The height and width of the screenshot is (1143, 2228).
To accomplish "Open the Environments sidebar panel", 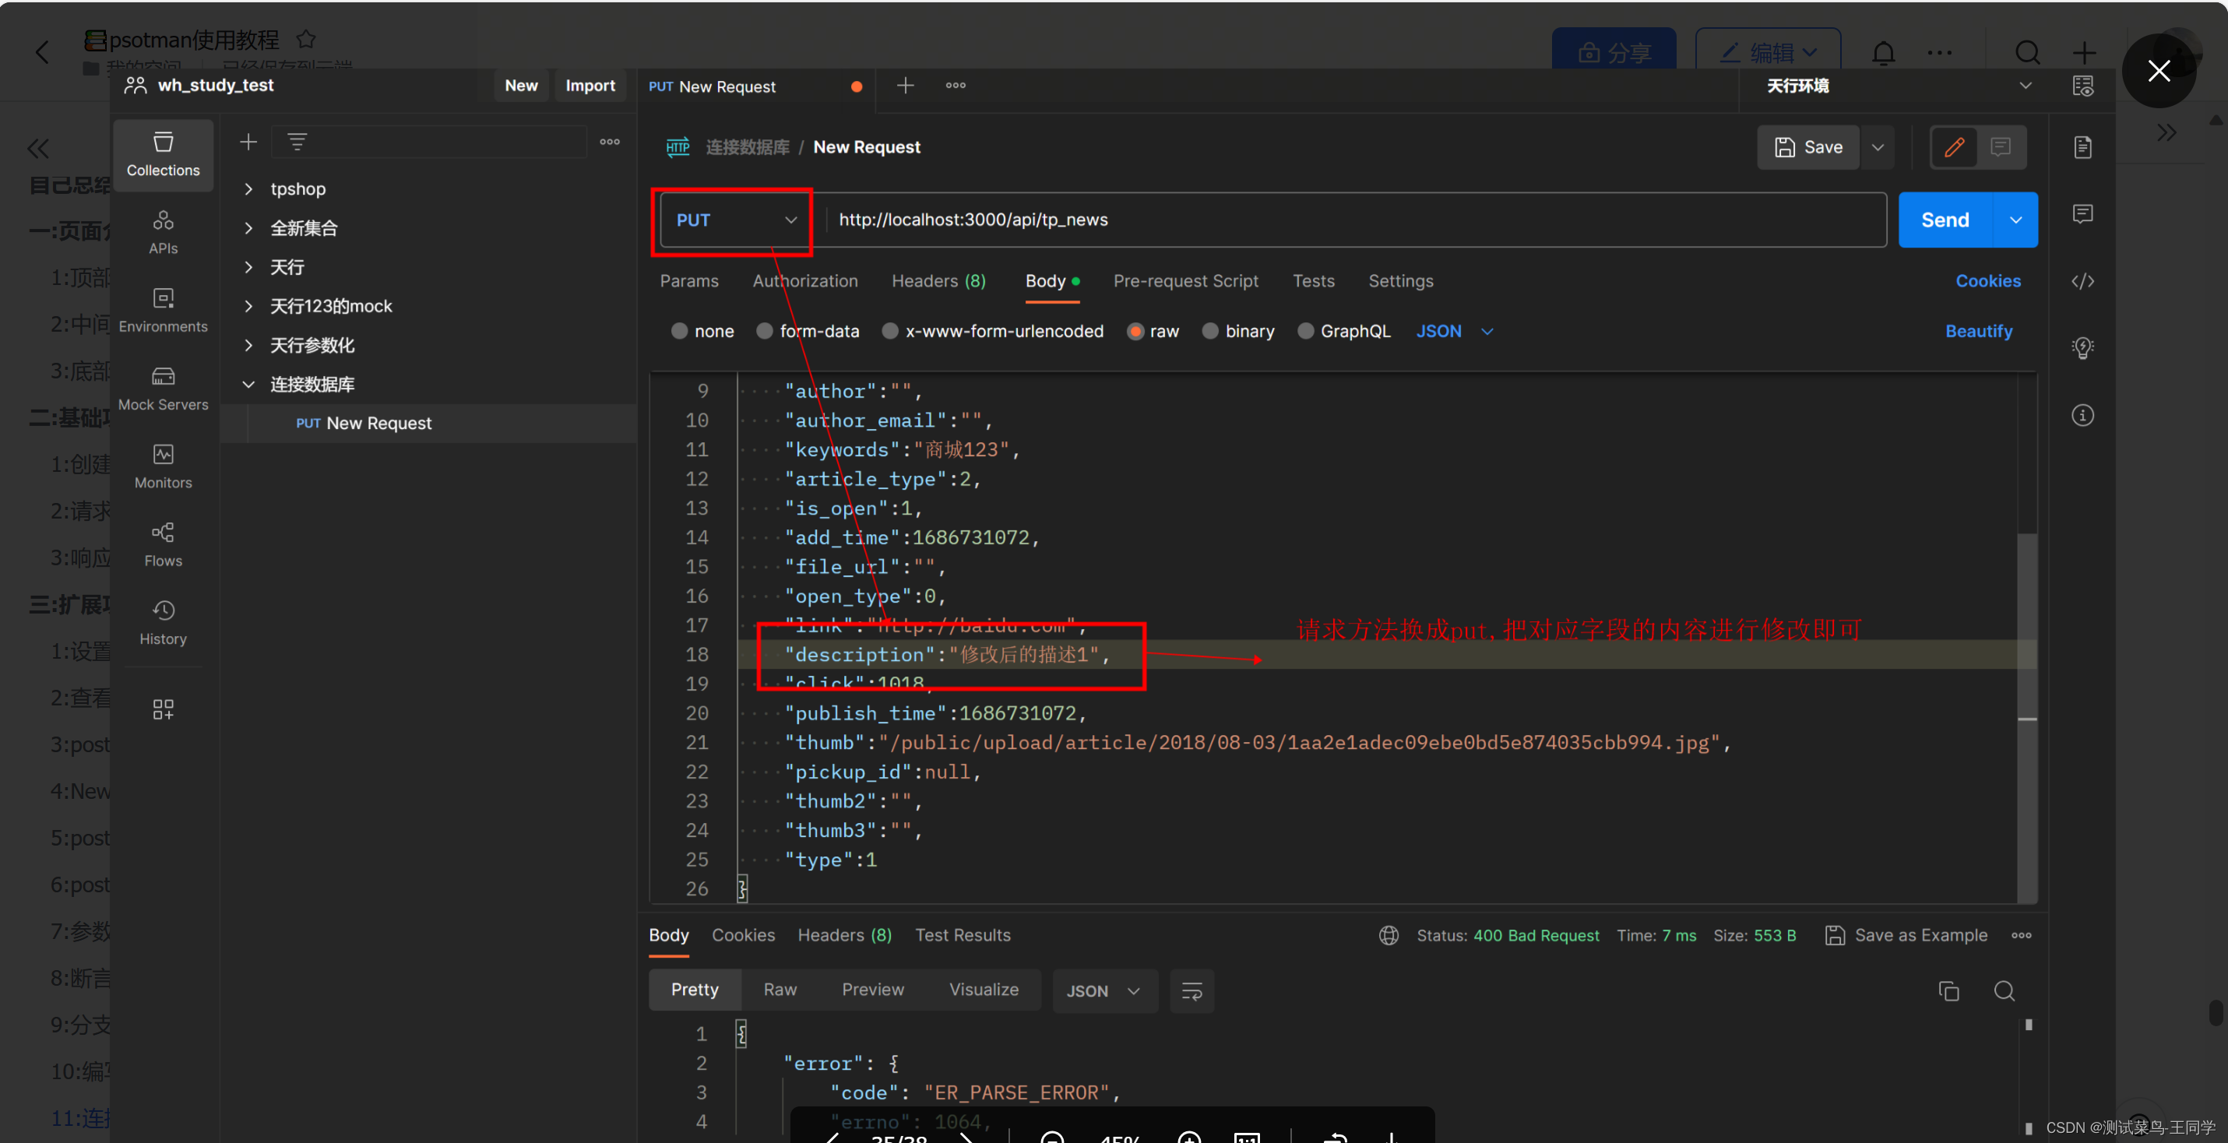I will 163,311.
